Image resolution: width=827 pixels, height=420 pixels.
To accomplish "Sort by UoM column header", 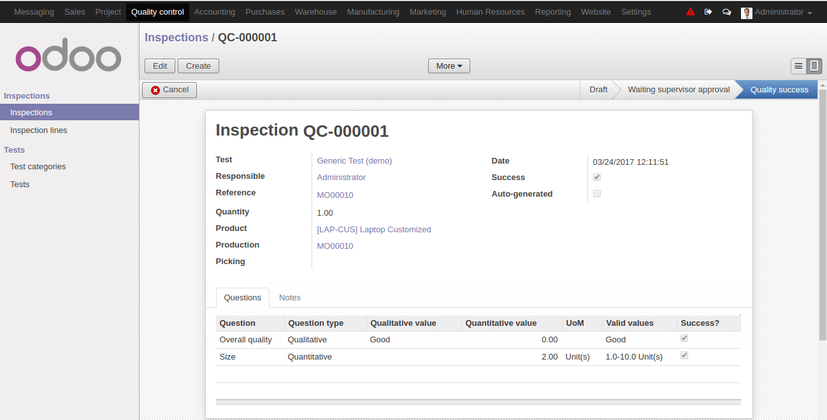I will [x=582, y=323].
